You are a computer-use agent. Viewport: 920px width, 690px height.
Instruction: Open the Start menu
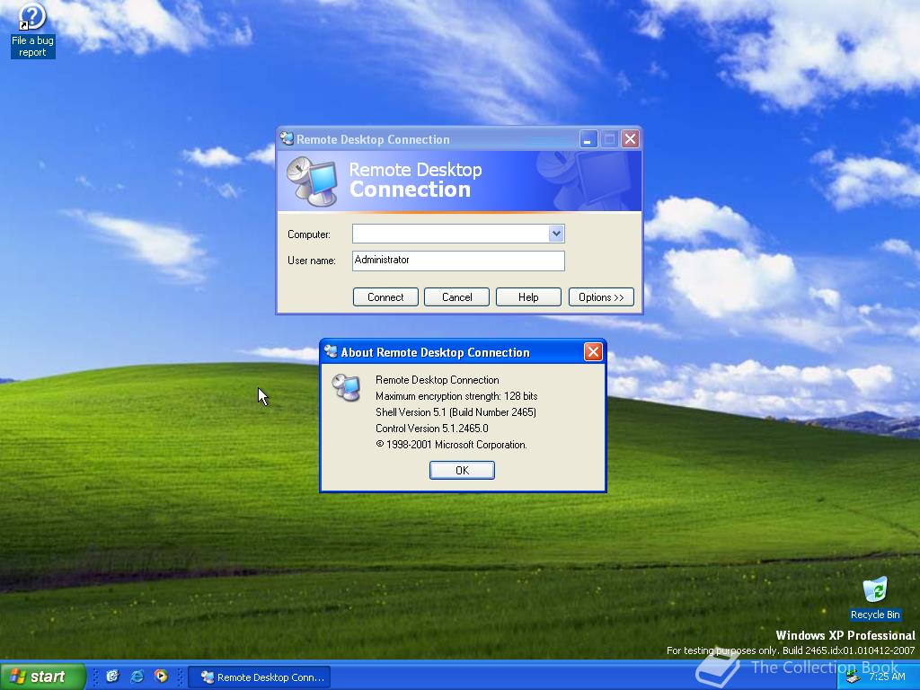pyautogui.click(x=42, y=677)
